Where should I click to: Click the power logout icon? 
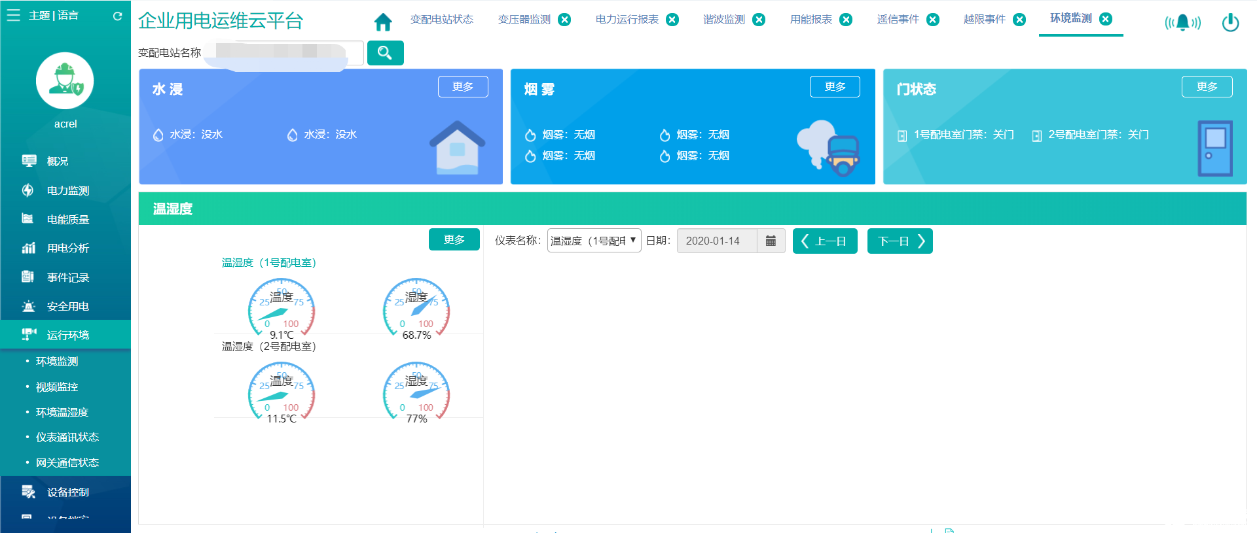coord(1230,22)
